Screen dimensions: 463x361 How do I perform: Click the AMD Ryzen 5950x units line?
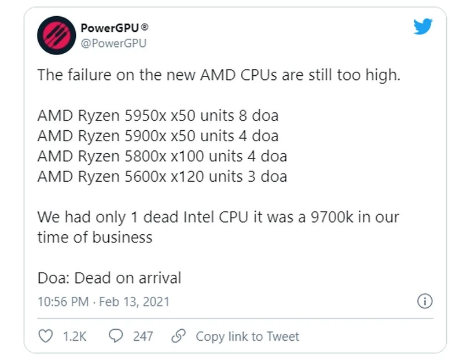157,116
